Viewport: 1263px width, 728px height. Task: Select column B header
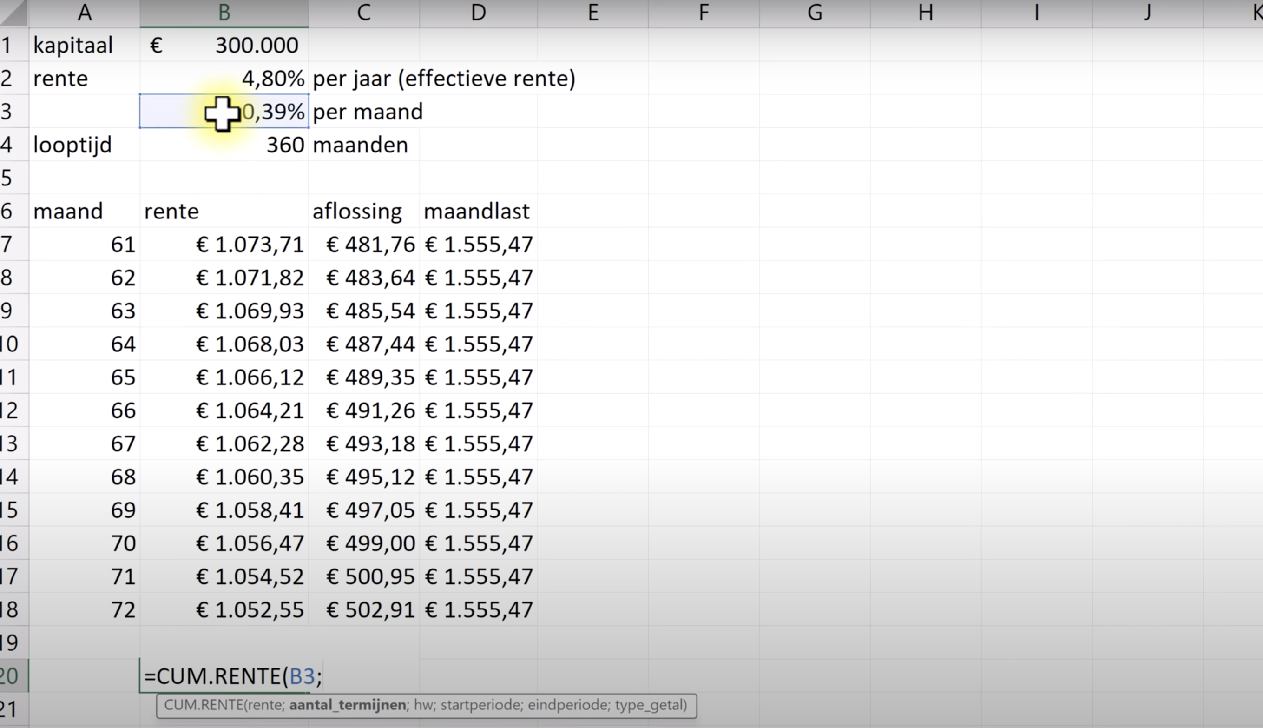click(x=224, y=13)
